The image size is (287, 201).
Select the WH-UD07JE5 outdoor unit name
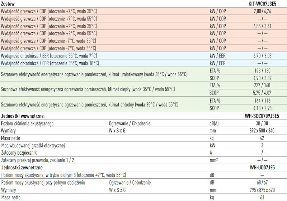[x=262, y=168]
